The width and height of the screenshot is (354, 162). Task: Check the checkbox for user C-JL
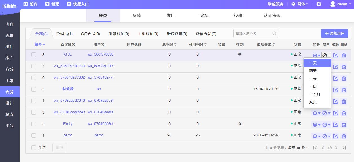click(x=34, y=55)
